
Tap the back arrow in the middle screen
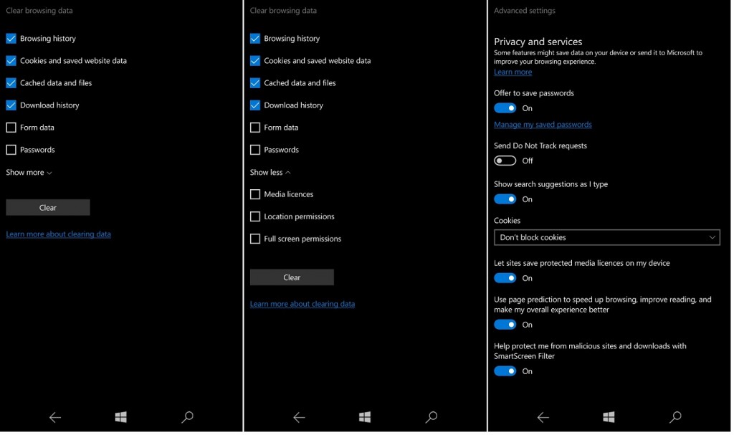point(299,417)
